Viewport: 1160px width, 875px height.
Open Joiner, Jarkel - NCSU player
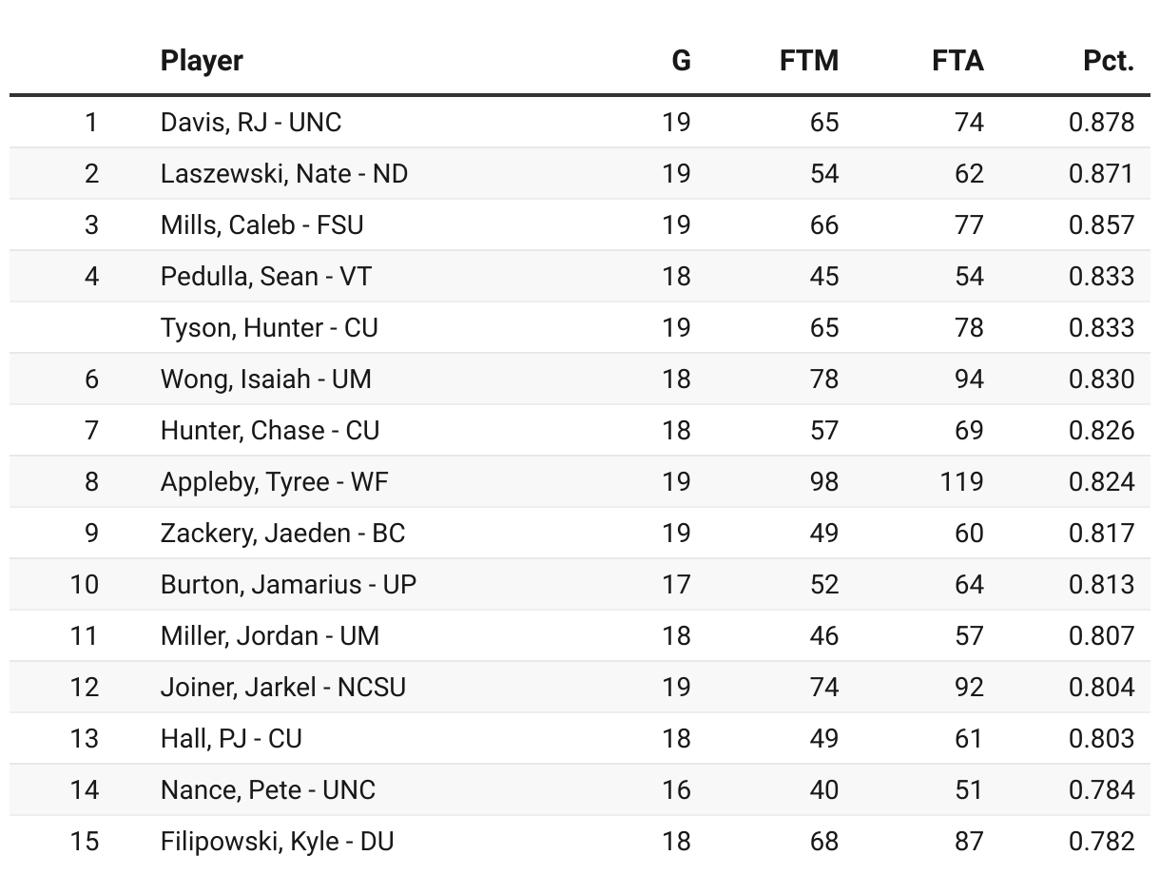(282, 688)
